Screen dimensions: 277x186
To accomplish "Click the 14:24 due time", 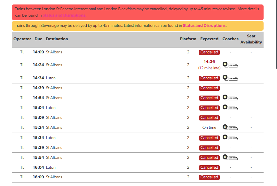I will (x=38, y=65).
